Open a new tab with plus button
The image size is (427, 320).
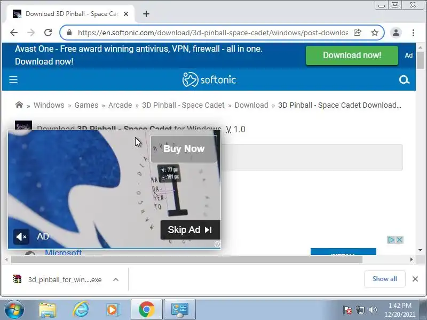pyautogui.click(x=146, y=14)
